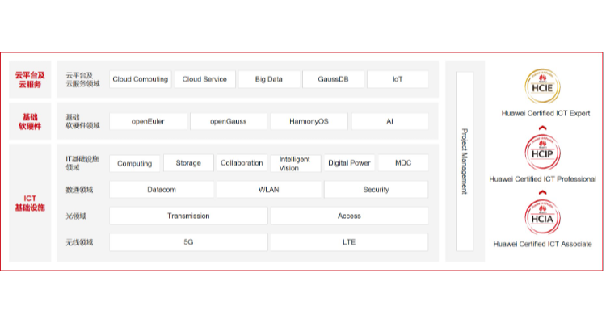Select the Intelligent Vision box

295,163
